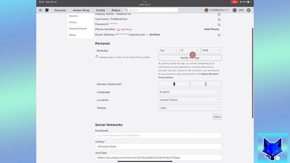Click the YouTube channel URL field
Image resolution: width=290 pixels, height=163 pixels.
pos(158,158)
